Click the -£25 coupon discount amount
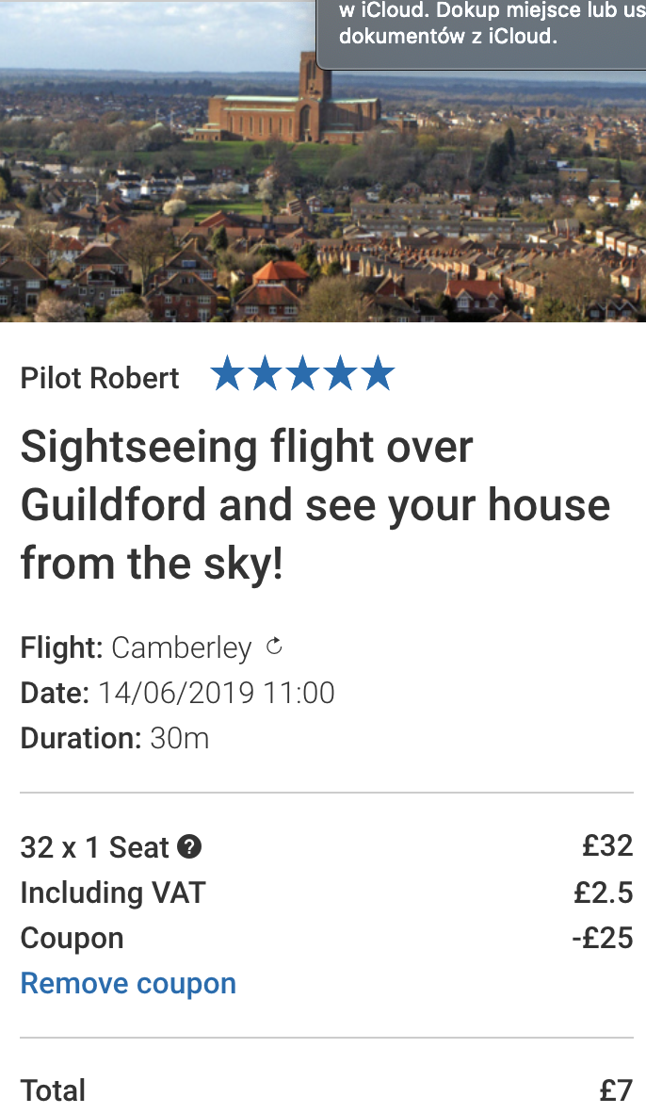646x1114 pixels. click(603, 939)
